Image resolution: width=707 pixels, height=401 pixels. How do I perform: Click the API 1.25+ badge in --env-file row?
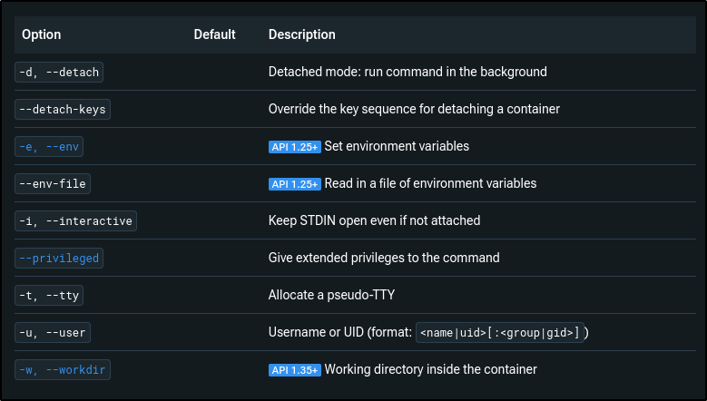coord(294,184)
